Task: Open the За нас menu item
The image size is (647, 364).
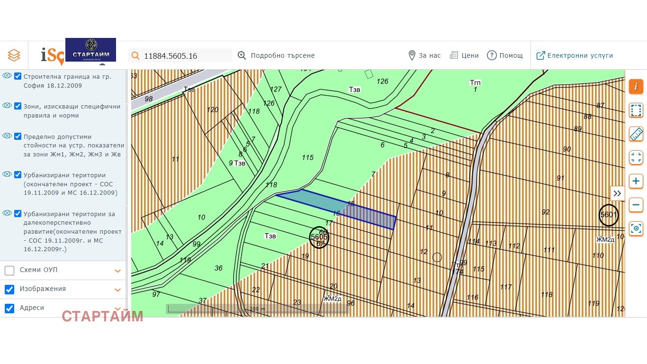Action: pos(424,55)
